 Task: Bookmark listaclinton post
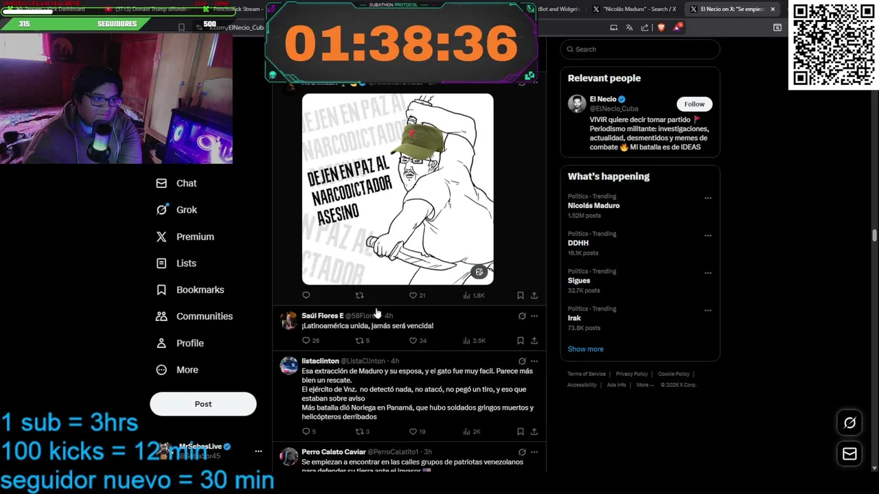[520, 432]
